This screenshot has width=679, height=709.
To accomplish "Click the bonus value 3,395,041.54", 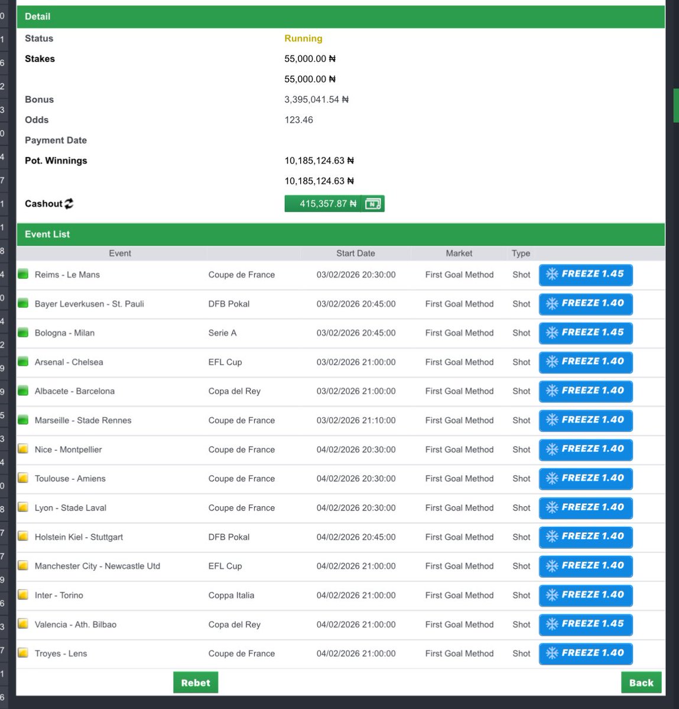I will [316, 99].
